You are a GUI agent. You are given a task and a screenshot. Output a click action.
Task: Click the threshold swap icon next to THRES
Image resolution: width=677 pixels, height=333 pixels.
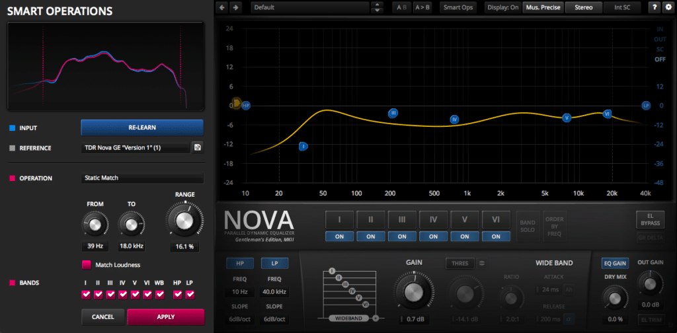point(481,263)
